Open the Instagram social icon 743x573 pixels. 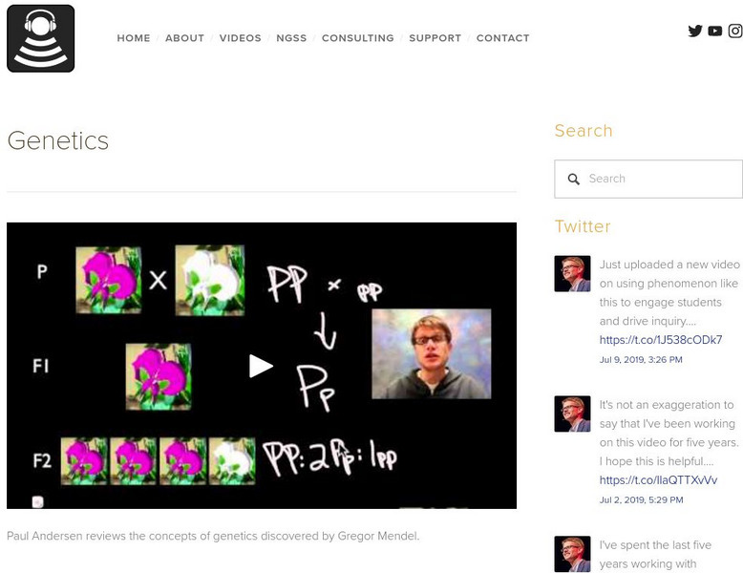tap(735, 31)
